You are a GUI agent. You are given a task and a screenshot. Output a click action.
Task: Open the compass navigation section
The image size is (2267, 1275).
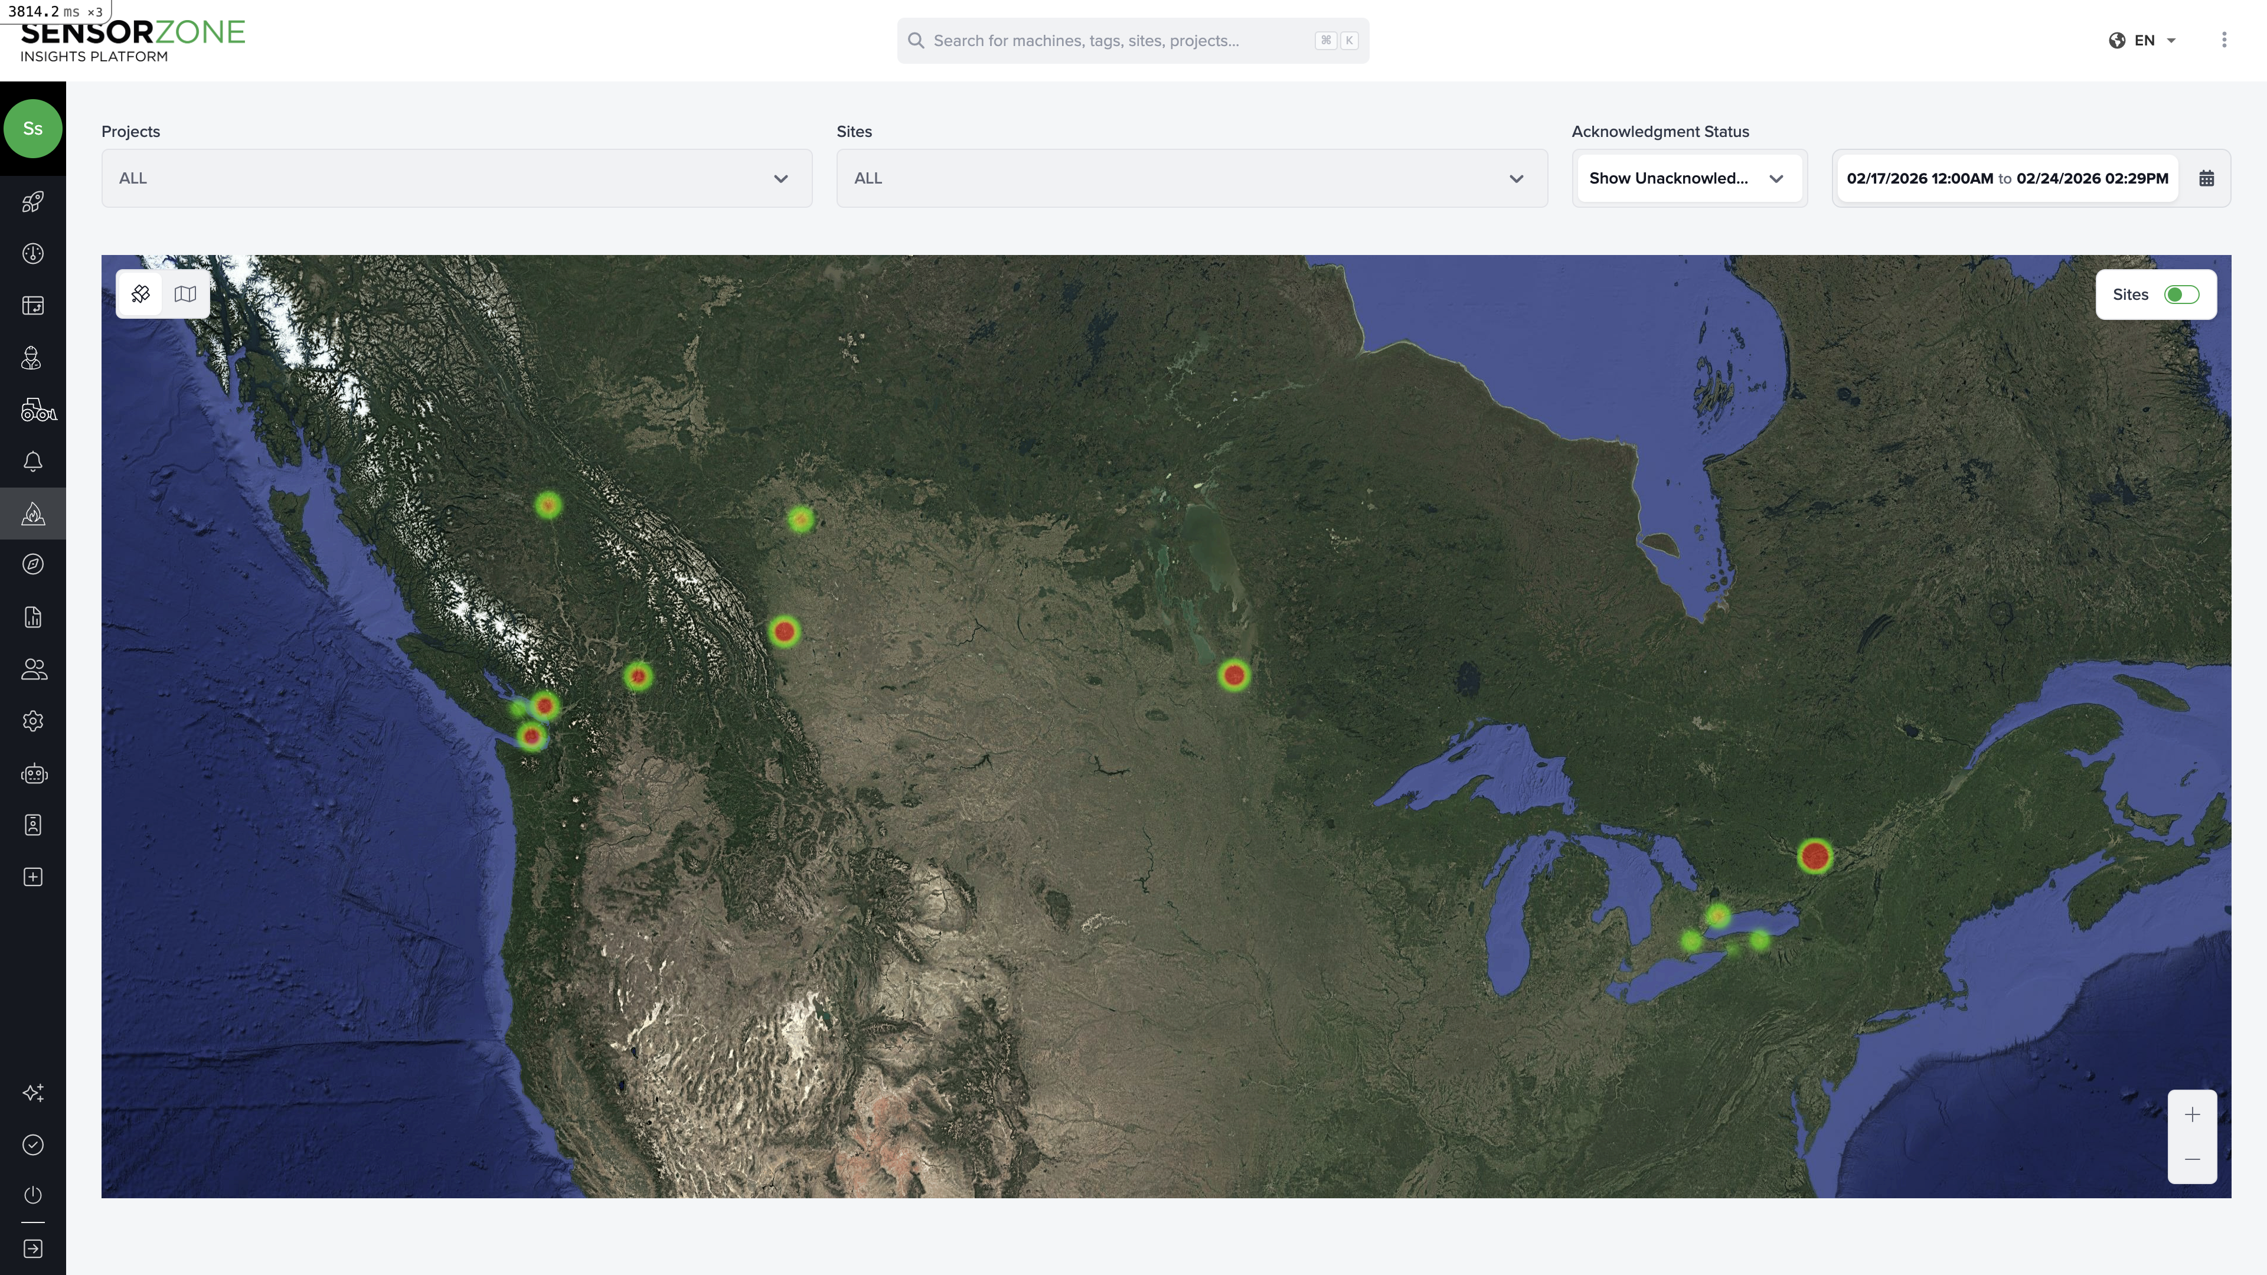(x=32, y=564)
